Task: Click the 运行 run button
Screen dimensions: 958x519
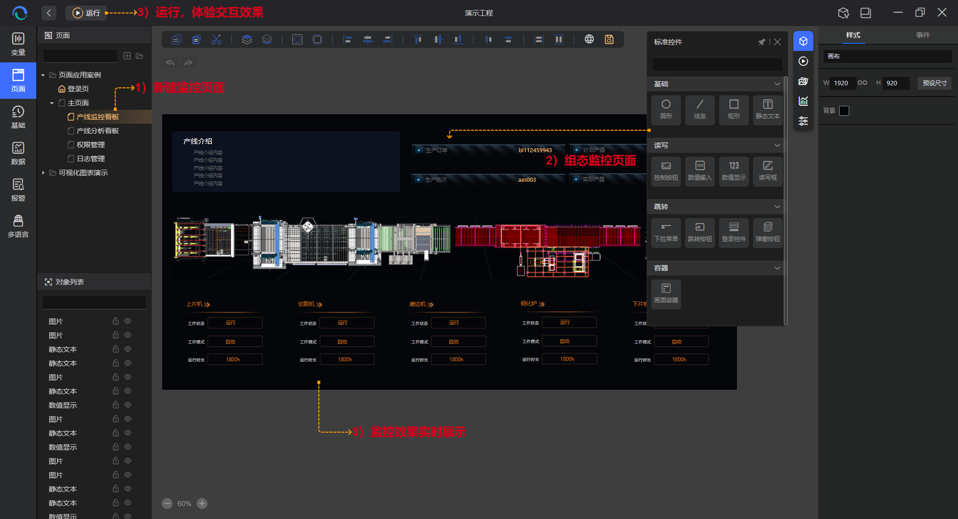Action: coord(86,13)
